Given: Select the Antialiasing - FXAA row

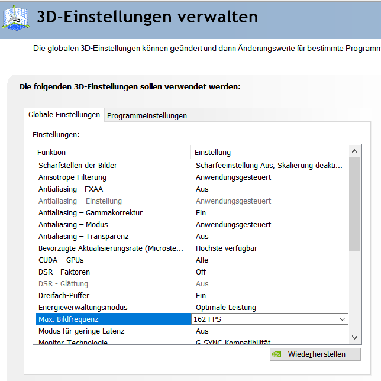Looking at the screenshot, I should point(192,189).
